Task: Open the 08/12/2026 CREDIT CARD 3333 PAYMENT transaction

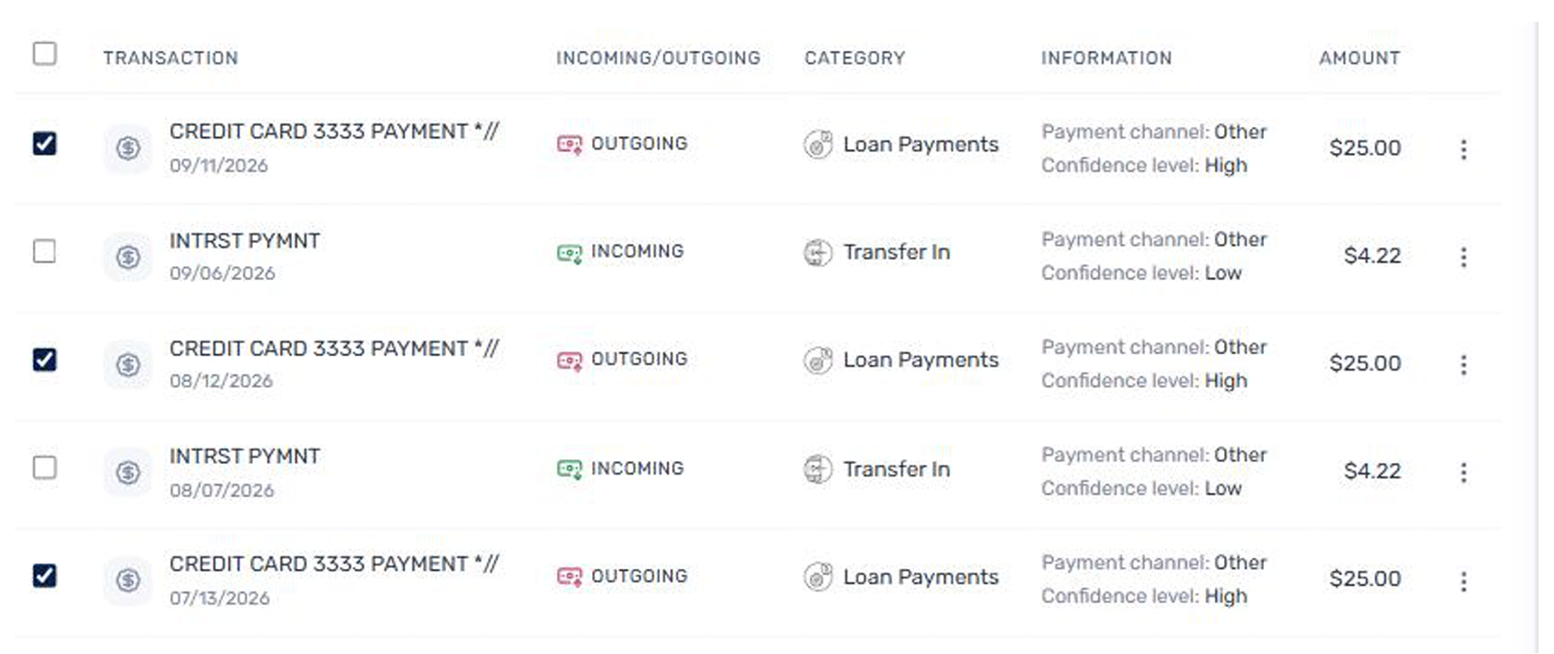Action: pyautogui.click(x=334, y=349)
